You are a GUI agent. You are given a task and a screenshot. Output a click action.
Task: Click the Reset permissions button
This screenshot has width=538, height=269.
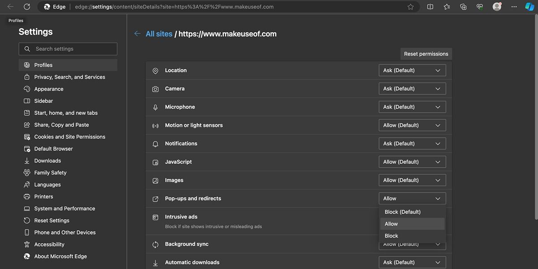point(425,53)
